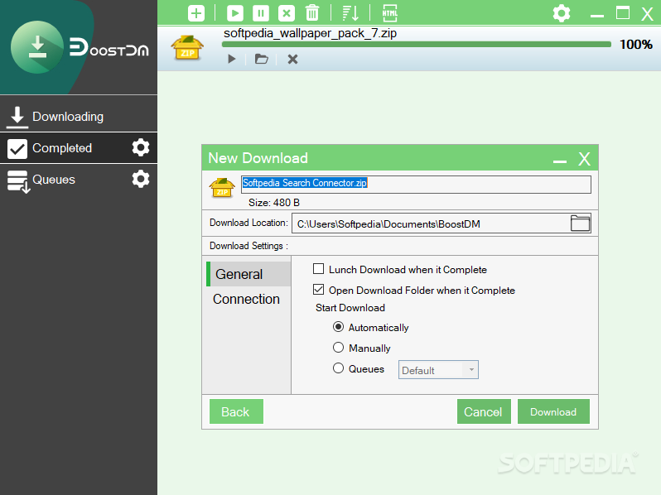
Task: Click the Start Download label
Action: tap(350, 308)
